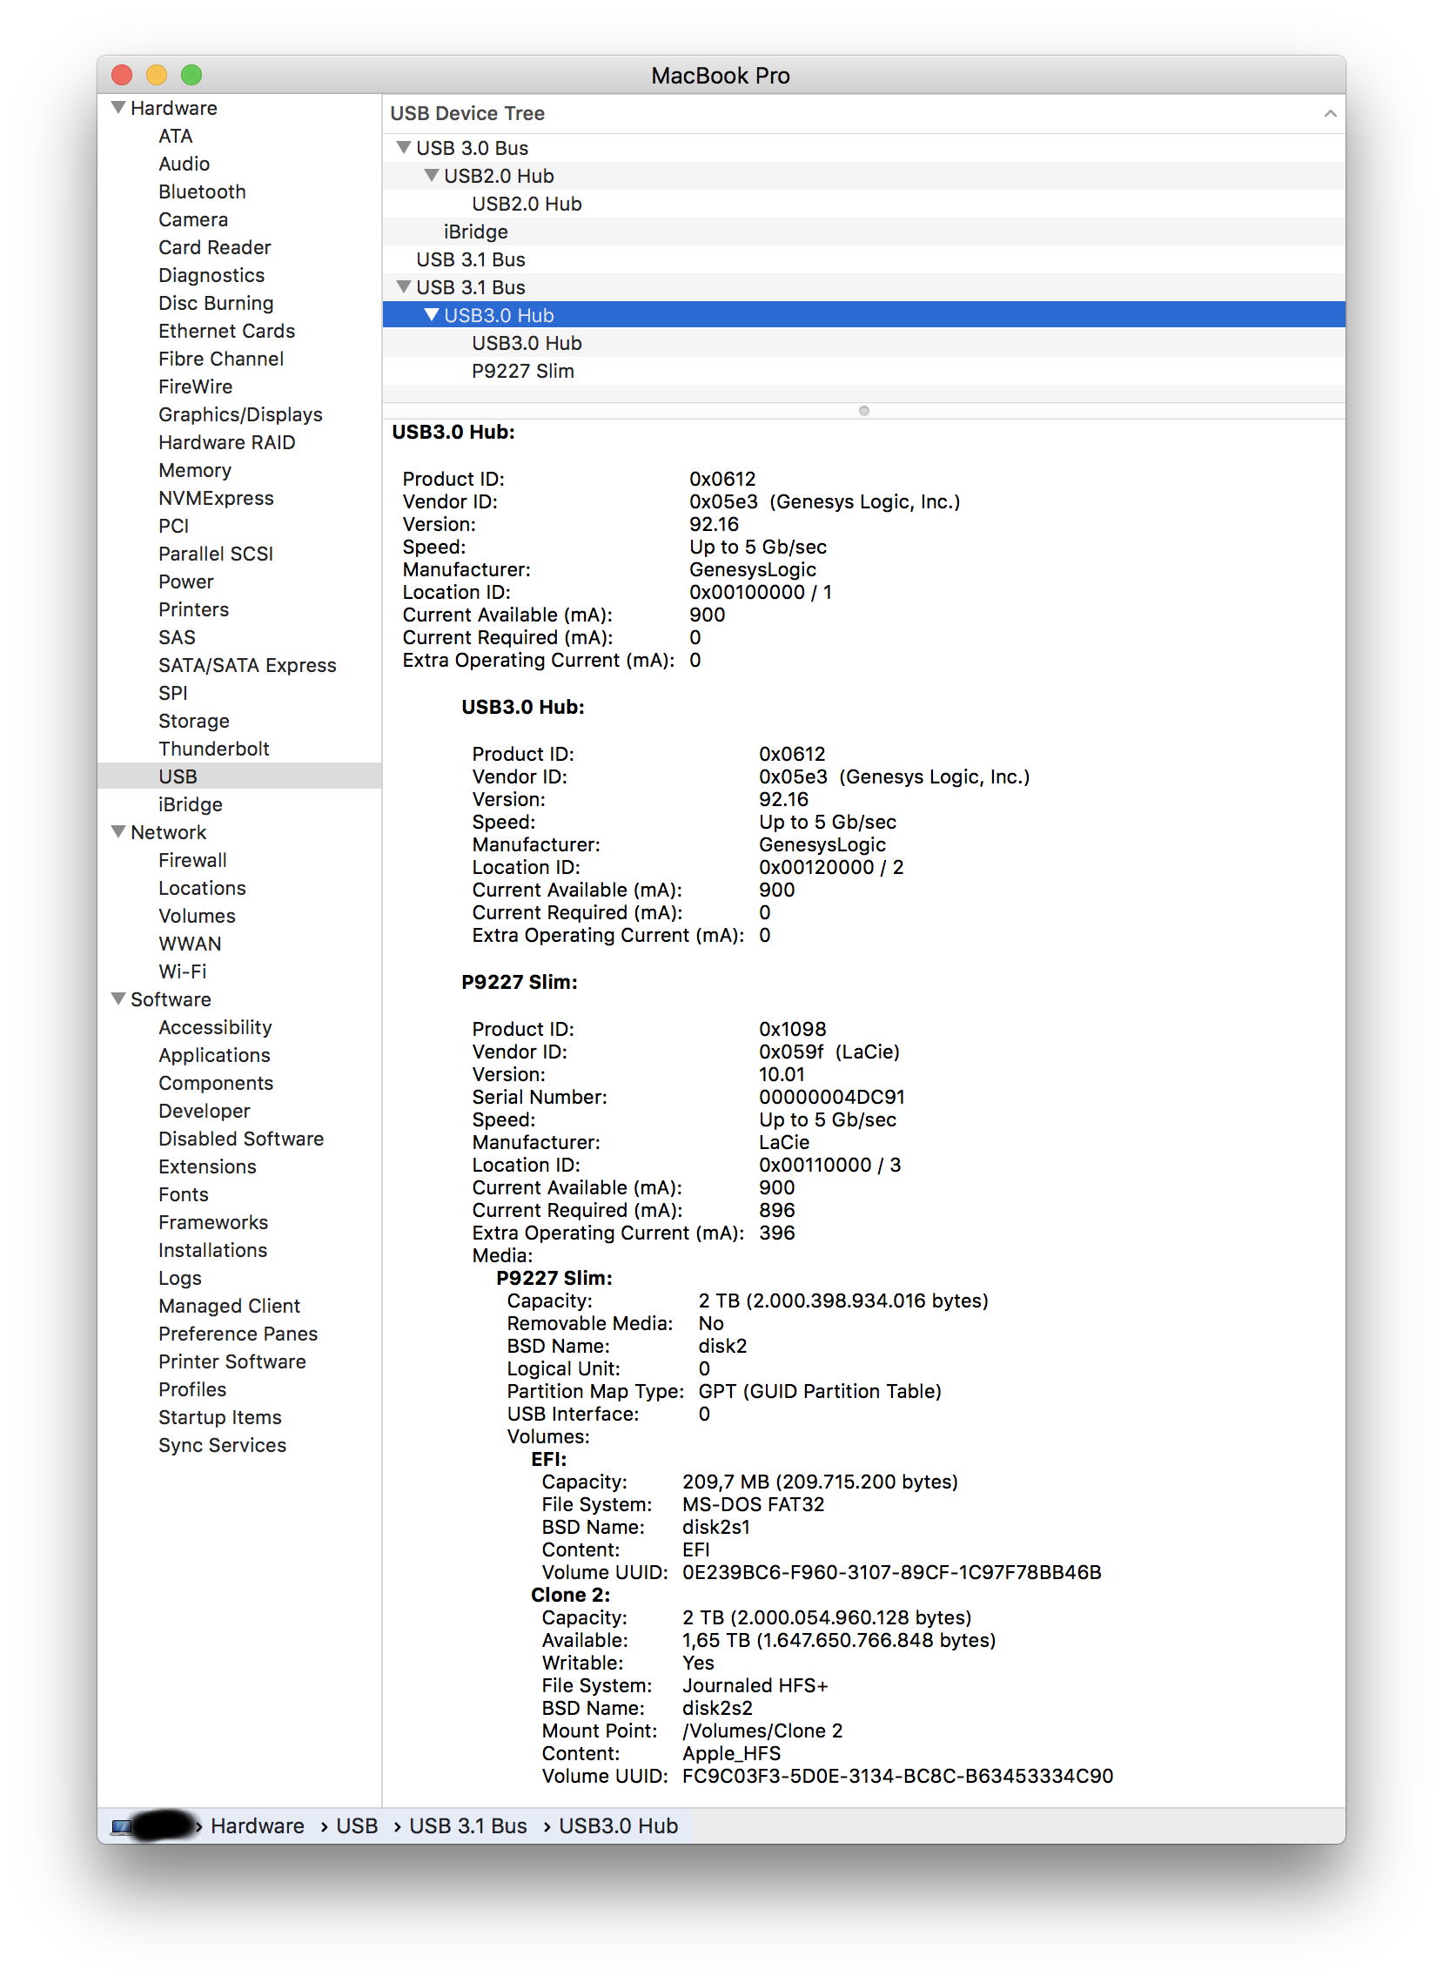
Task: Click the green zoom window button
Action: click(x=191, y=75)
